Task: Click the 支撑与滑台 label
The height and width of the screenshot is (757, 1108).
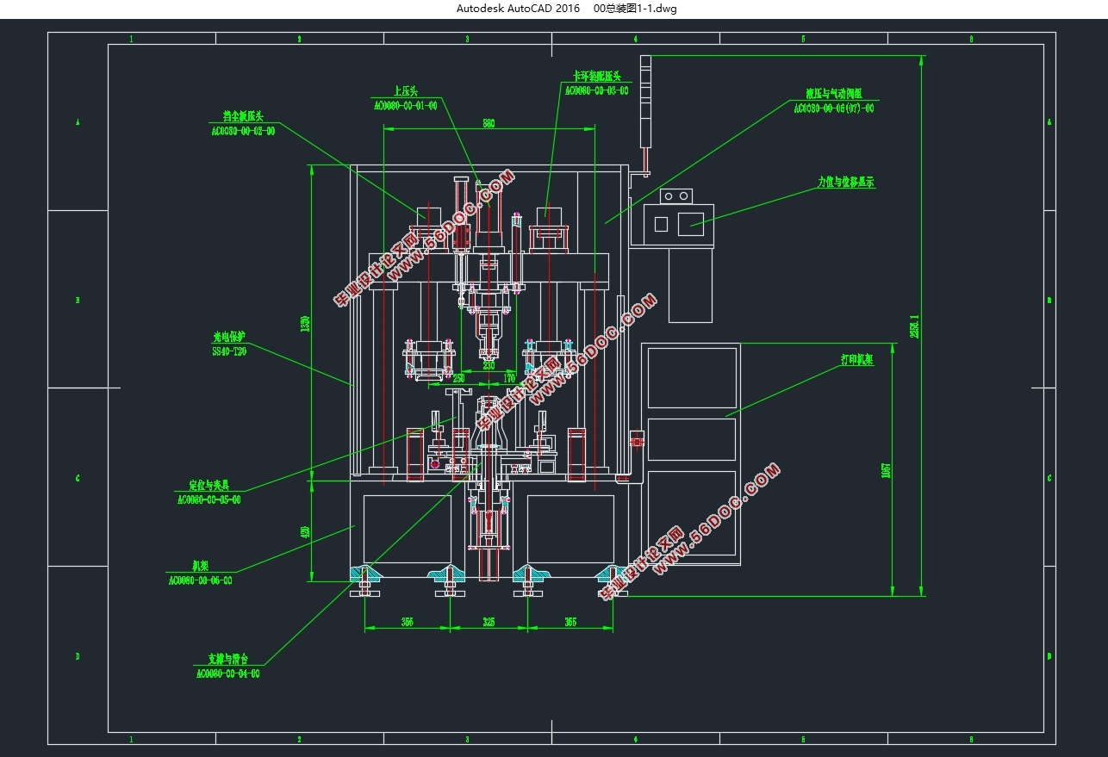Action: (227, 659)
